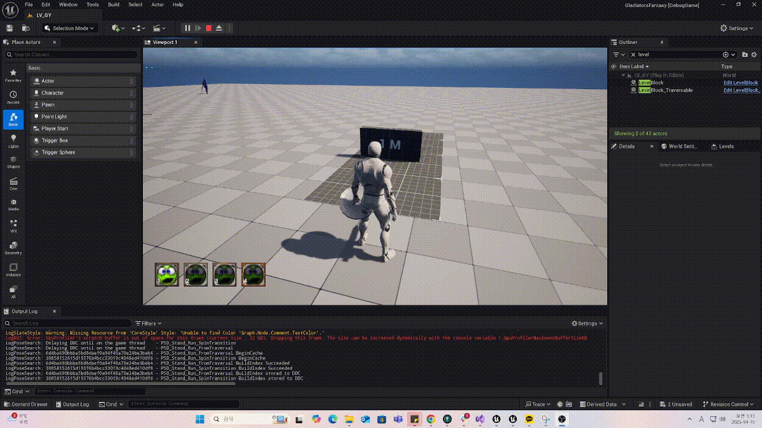This screenshot has height=428, width=762.
Task: Advance a single frame with the step button
Action: pos(198,28)
